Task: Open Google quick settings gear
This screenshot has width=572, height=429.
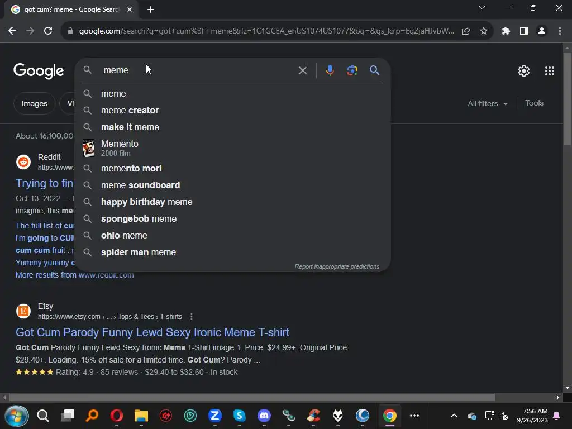Action: pyautogui.click(x=524, y=71)
